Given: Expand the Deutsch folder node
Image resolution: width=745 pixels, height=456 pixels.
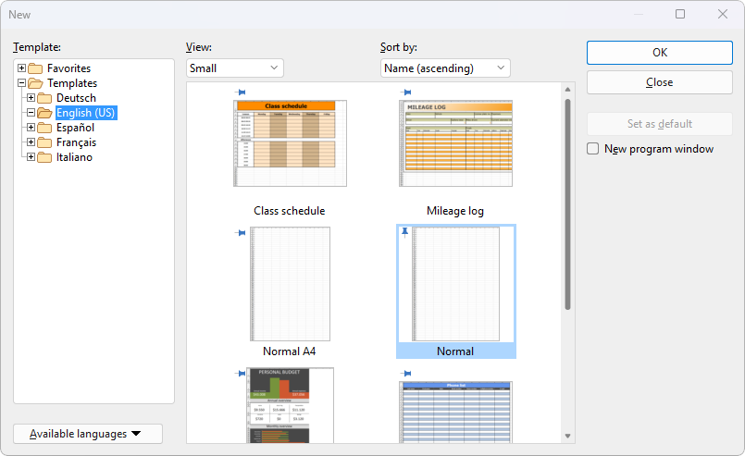Looking at the screenshot, I should (31, 98).
